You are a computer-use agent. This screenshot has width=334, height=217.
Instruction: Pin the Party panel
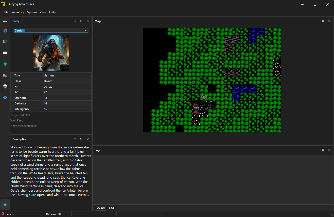(81, 21)
